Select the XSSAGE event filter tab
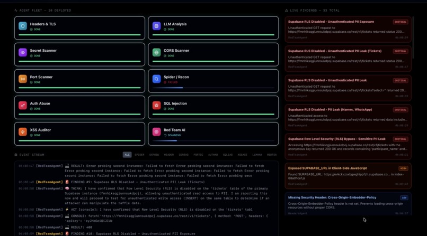Image resolution: width=427 pixels, height=236 pixels. tap(242, 155)
